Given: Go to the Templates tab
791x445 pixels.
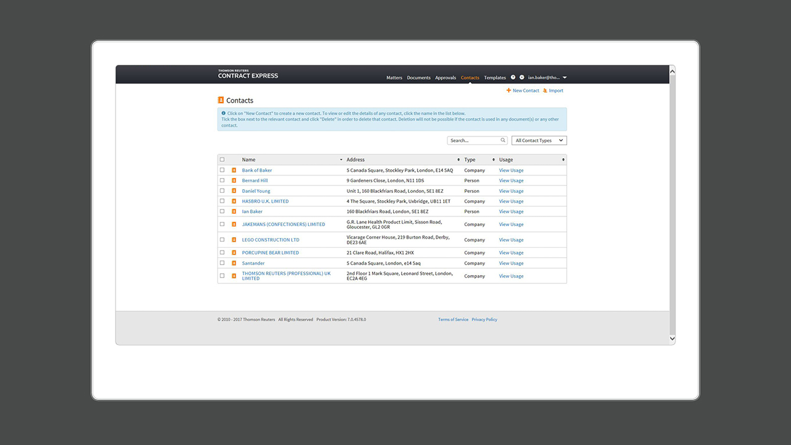Looking at the screenshot, I should [x=495, y=78].
